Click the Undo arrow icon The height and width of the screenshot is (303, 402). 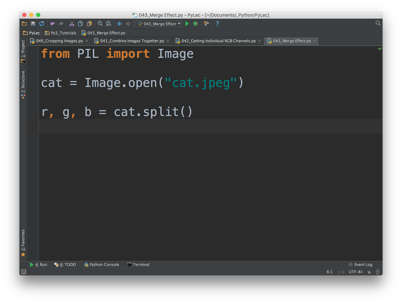coord(52,24)
